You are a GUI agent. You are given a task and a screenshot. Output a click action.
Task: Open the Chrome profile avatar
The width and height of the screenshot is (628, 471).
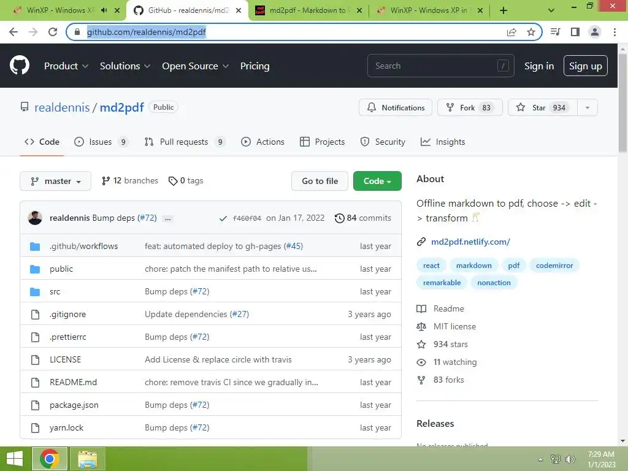[595, 32]
